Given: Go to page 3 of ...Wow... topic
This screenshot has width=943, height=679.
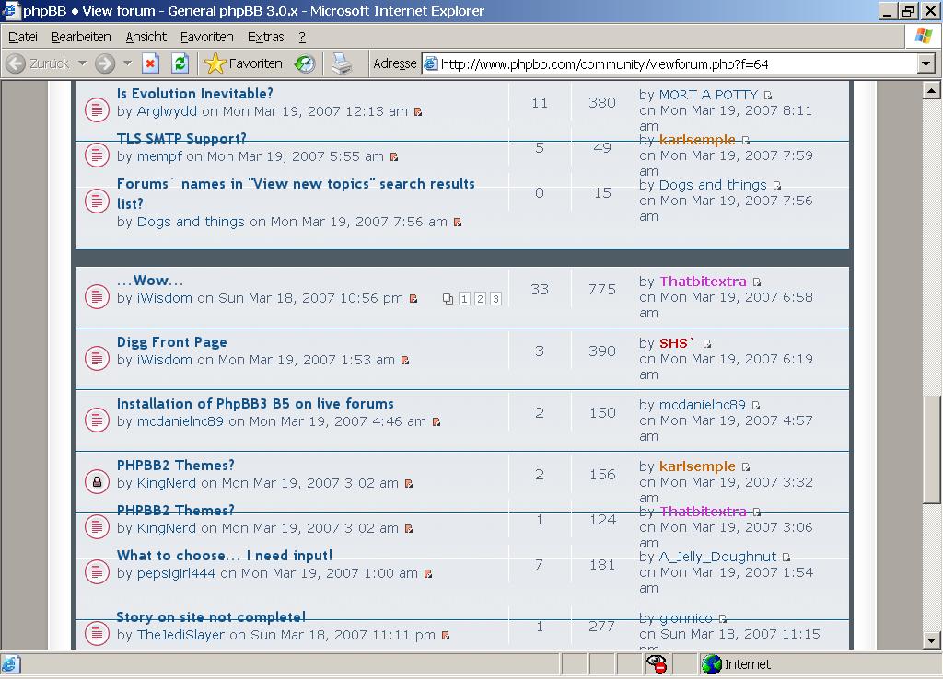Looking at the screenshot, I should [495, 299].
